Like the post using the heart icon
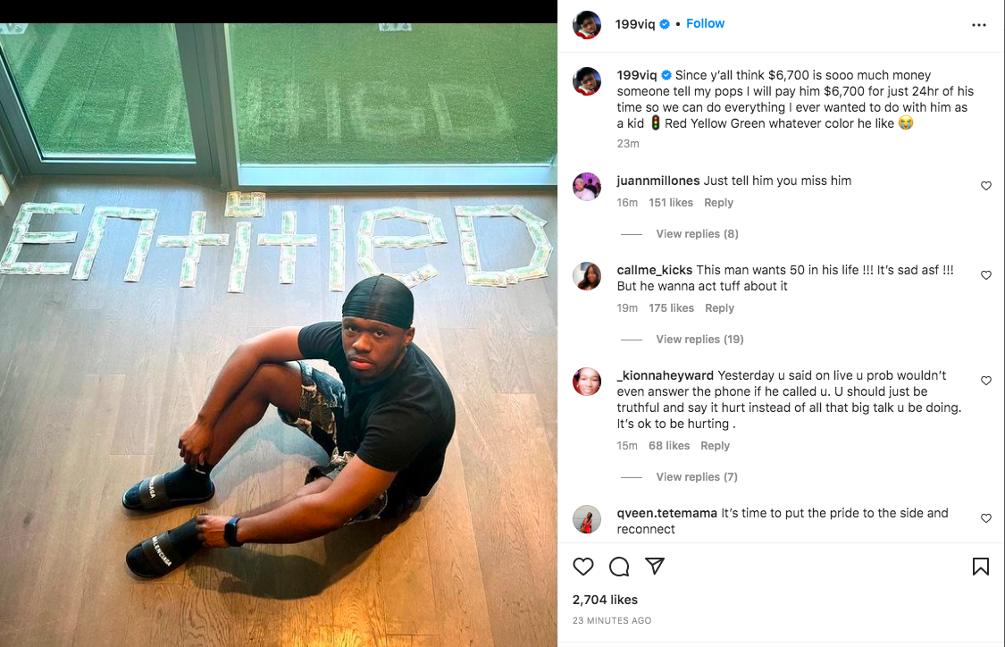The image size is (1005, 647). point(583,567)
